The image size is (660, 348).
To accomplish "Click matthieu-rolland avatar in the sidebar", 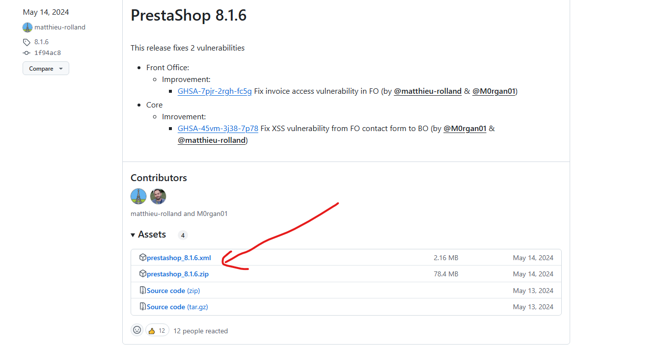I will tap(27, 27).
